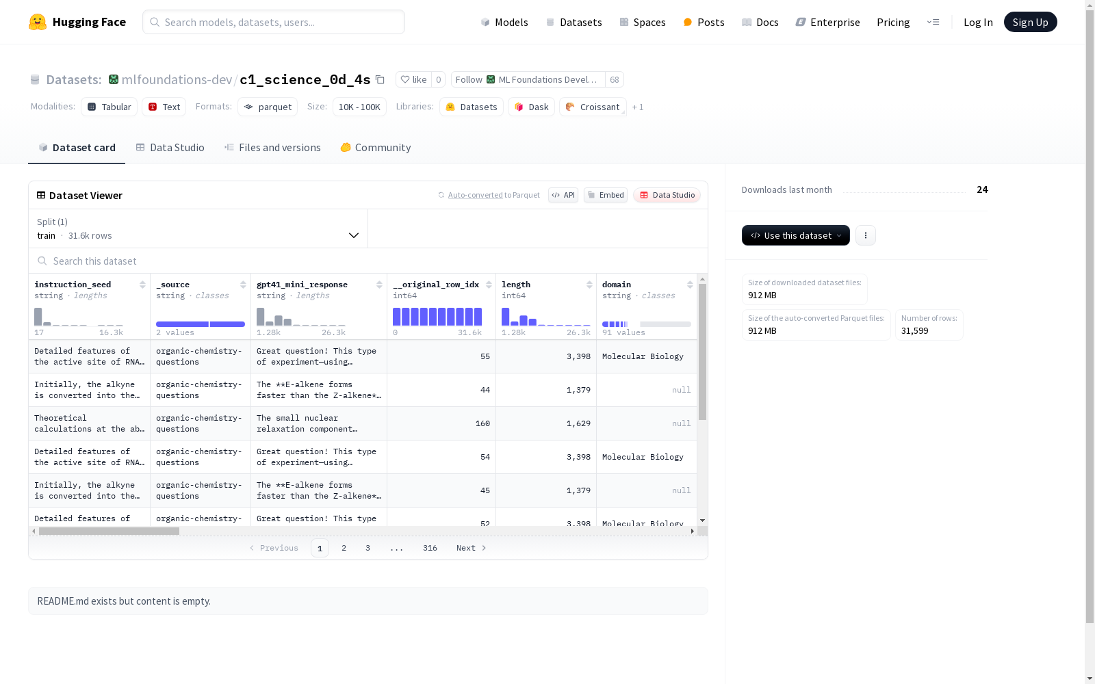Select the parquet format tag
The width and height of the screenshot is (1095, 684).
click(x=268, y=107)
